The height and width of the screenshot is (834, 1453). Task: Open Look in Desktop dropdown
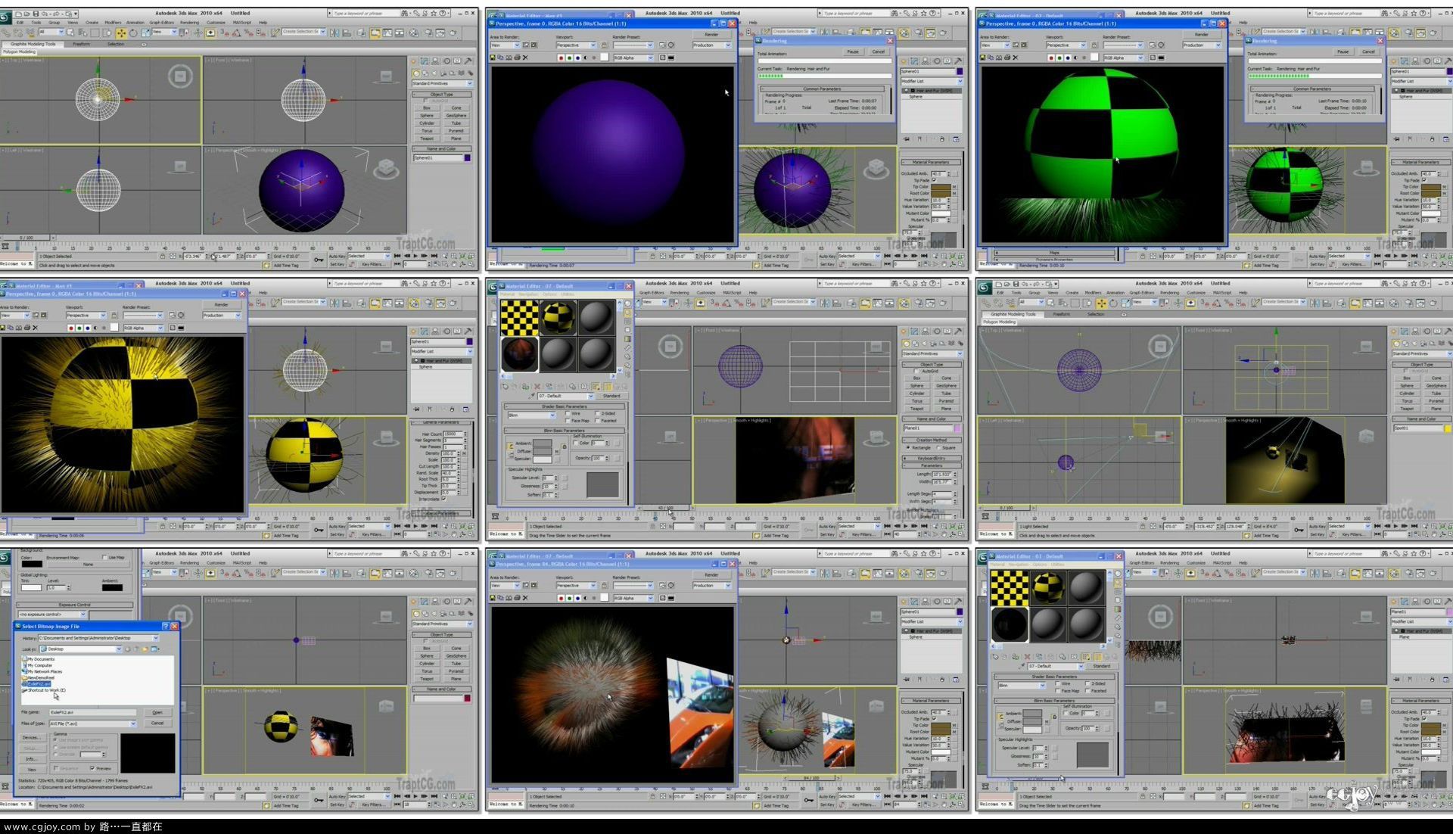tap(81, 649)
